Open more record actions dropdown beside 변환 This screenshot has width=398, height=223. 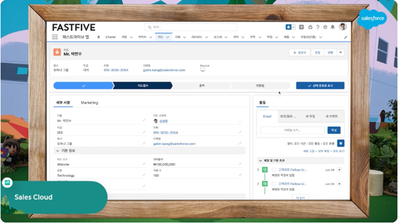[341, 52]
